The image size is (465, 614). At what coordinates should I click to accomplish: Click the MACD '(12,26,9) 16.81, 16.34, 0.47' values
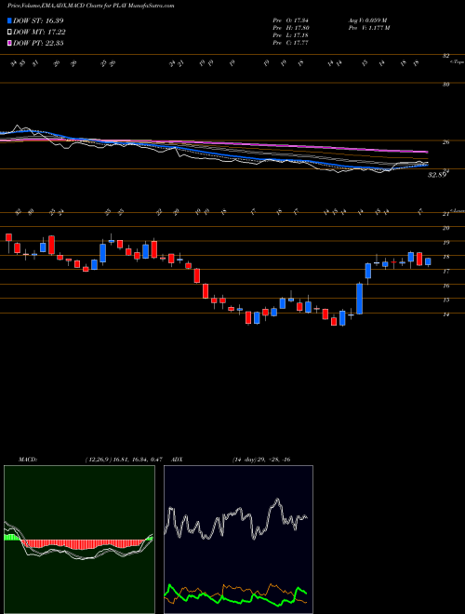point(124,460)
